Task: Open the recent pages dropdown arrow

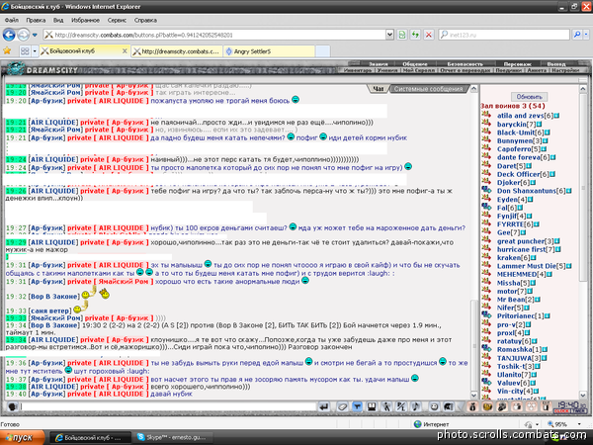Action: click(x=35, y=35)
